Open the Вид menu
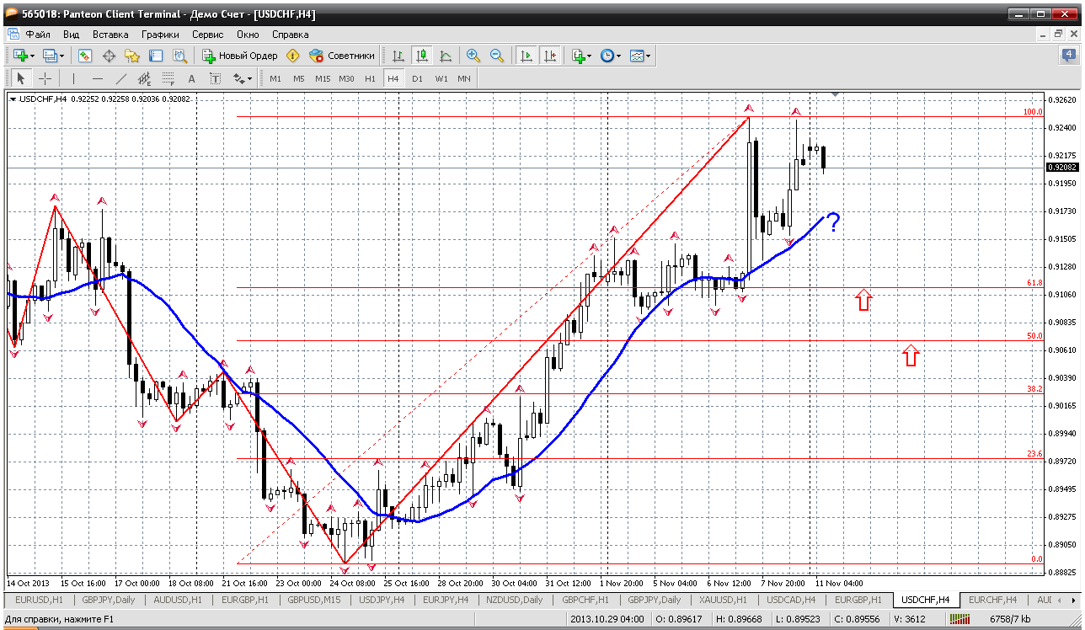1085x630 pixels. pos(71,35)
